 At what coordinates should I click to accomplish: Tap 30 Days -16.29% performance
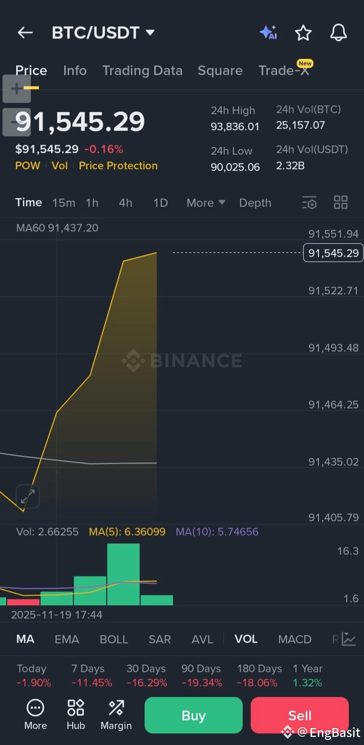pos(147,676)
